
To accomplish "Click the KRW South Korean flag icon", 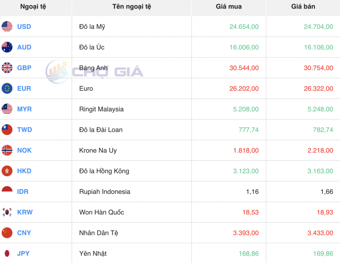I will [x=7, y=212].
